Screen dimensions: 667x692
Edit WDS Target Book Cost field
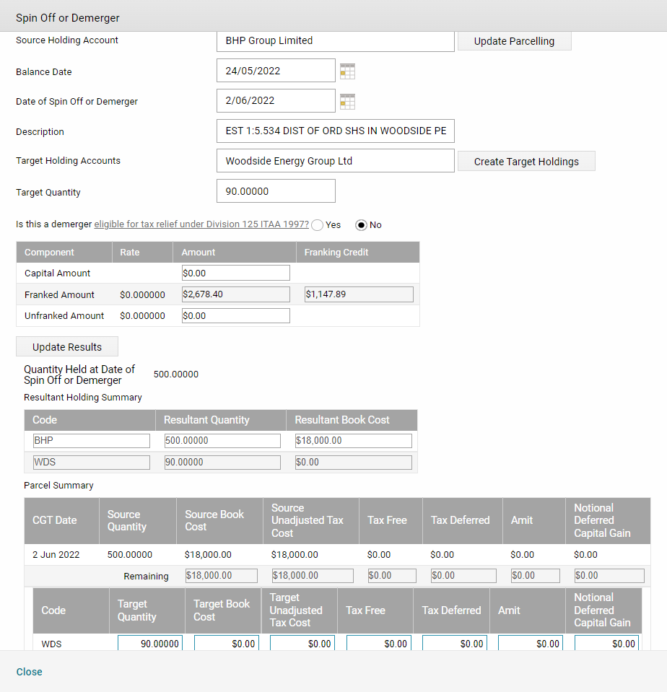click(x=227, y=644)
